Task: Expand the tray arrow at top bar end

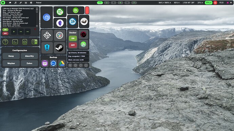Action: click(231, 3)
